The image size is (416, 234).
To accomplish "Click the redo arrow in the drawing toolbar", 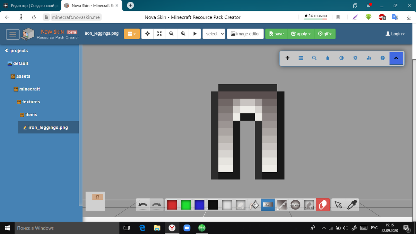I will tap(157, 205).
